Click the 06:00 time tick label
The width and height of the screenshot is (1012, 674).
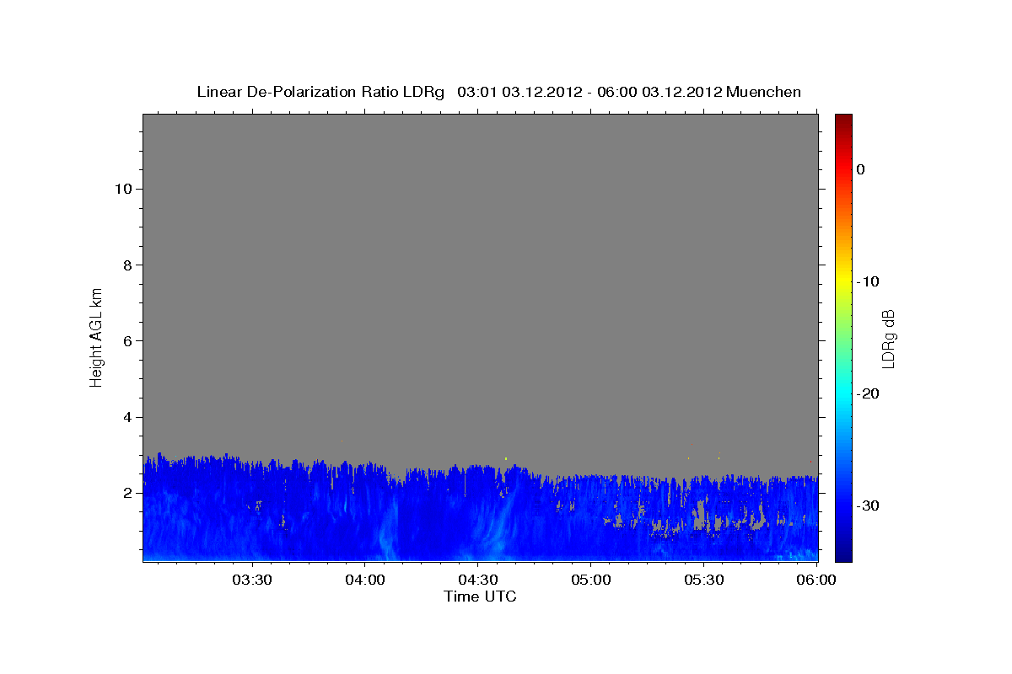[x=817, y=580]
